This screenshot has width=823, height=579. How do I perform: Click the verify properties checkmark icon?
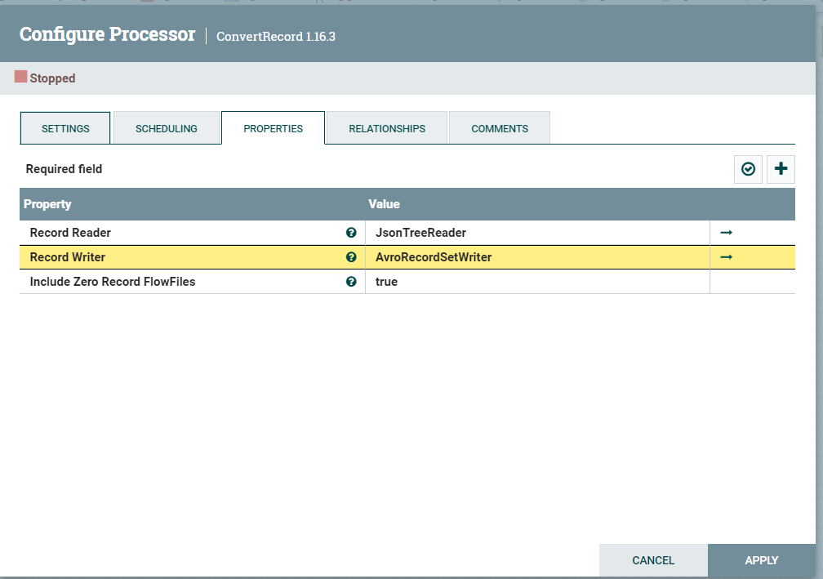pos(748,169)
